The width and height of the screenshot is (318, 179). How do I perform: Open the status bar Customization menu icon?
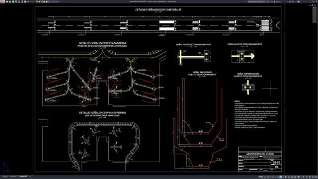(x=316, y=177)
